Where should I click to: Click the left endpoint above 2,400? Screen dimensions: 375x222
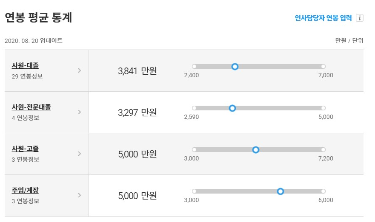tap(194, 66)
